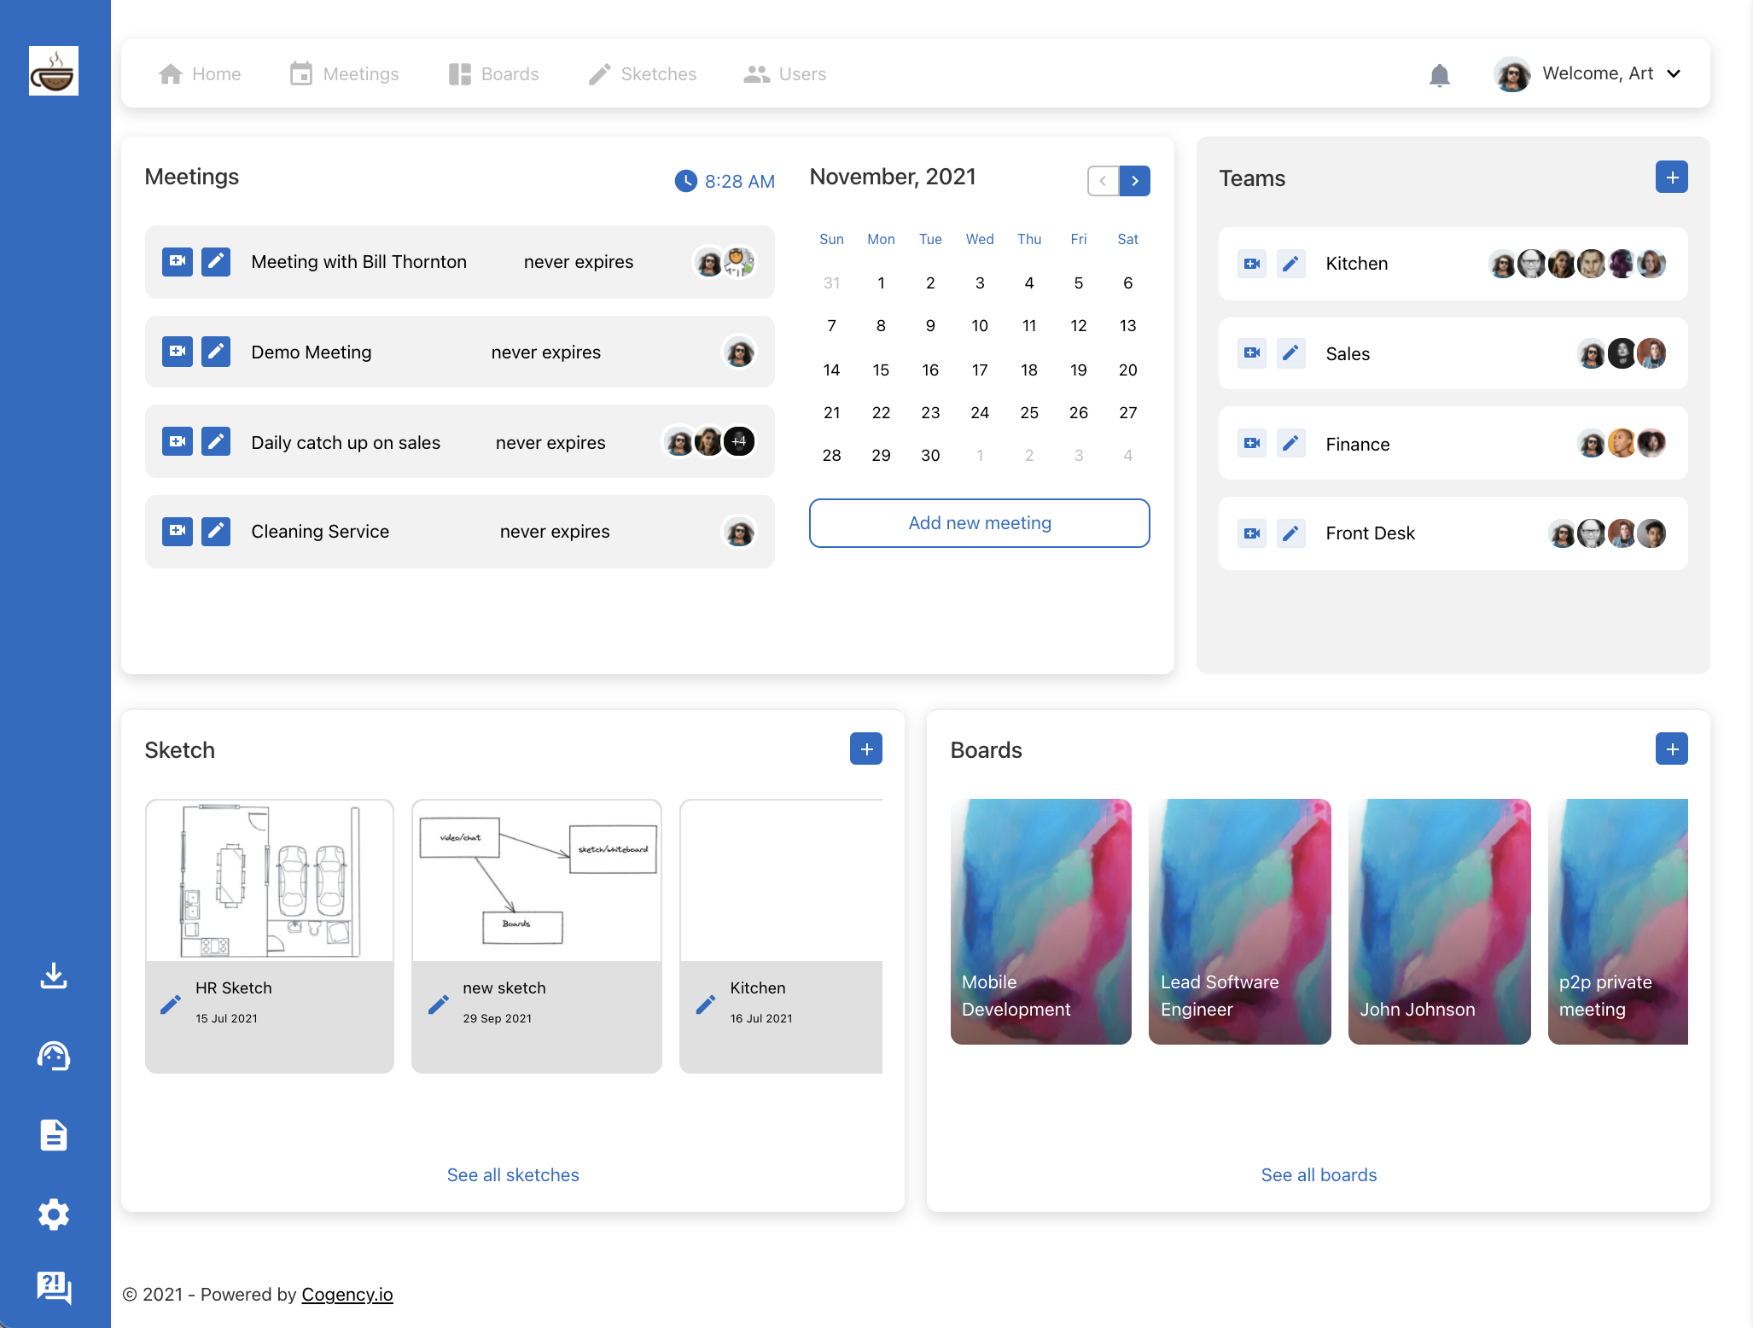Open settings gear in sidebar
Viewport: 1753px width, 1328px height.
[x=54, y=1214]
